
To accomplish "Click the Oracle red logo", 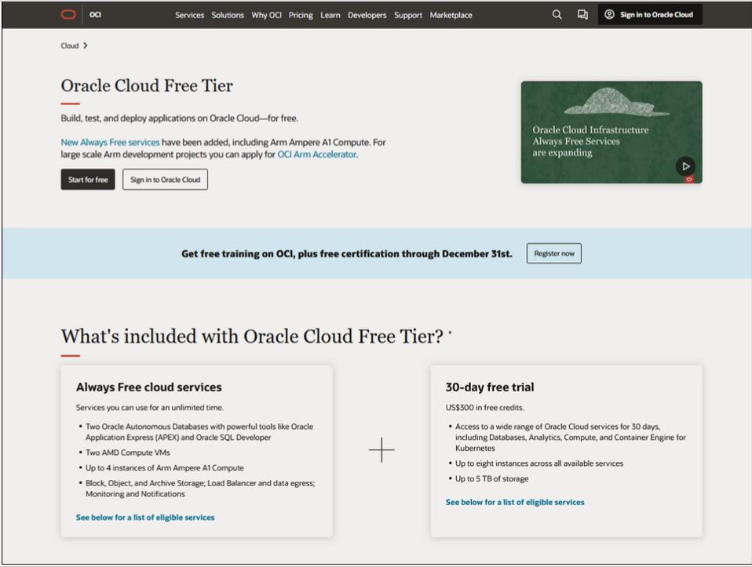I will tap(68, 13).
